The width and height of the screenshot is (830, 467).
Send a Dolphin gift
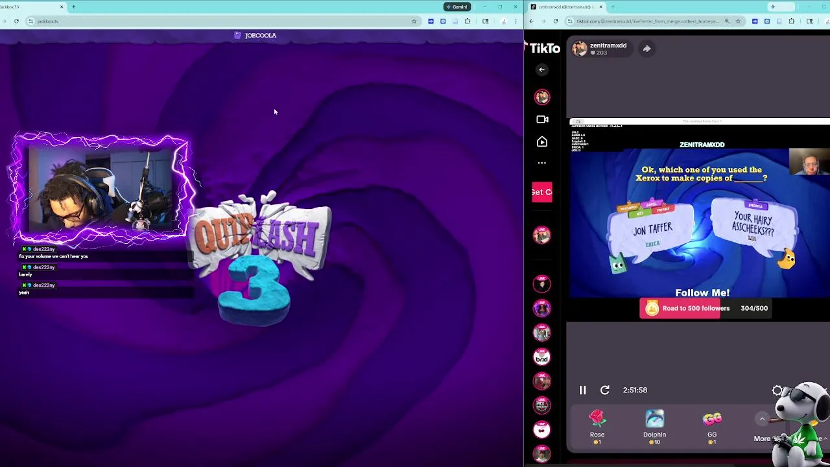coord(654,427)
